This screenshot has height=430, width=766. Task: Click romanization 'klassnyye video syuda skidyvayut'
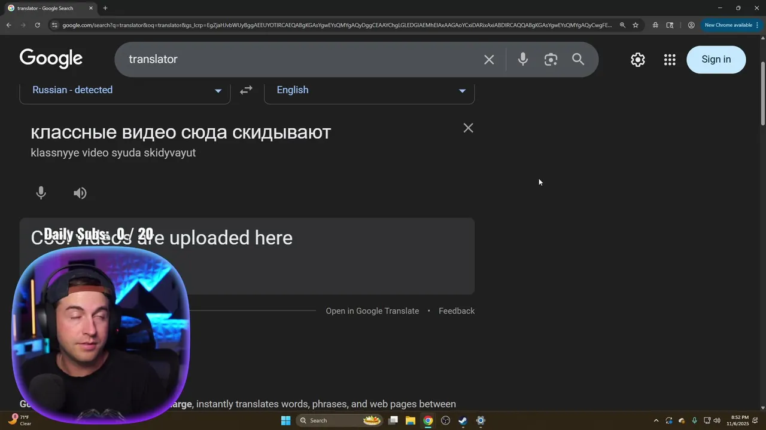click(x=113, y=153)
